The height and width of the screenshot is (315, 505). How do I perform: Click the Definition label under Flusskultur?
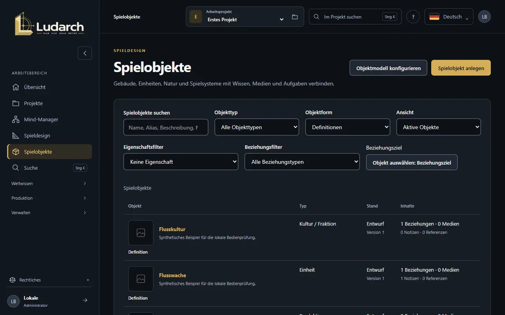click(x=138, y=252)
